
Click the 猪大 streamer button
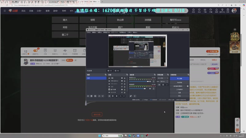pos(65,20)
